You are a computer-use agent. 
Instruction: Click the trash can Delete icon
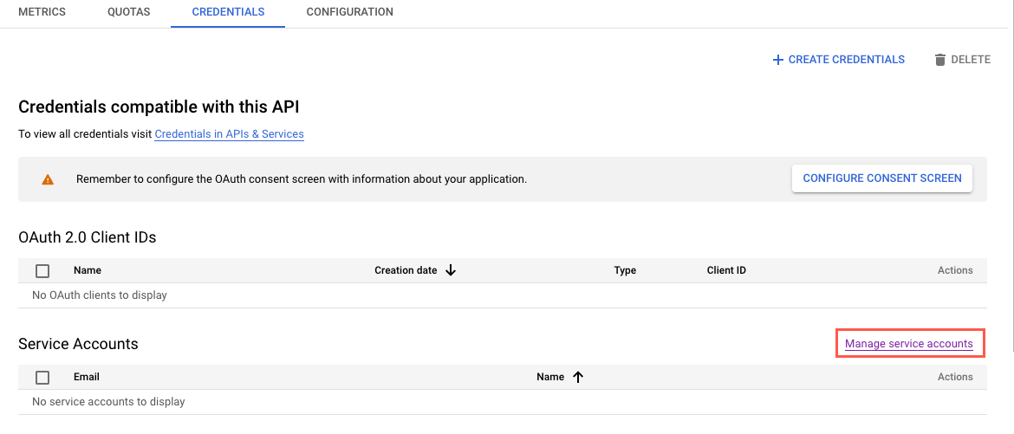(x=940, y=60)
